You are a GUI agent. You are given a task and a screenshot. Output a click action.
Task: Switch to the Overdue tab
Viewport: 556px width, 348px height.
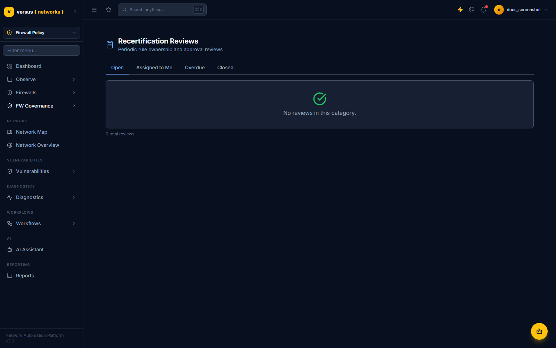(195, 68)
